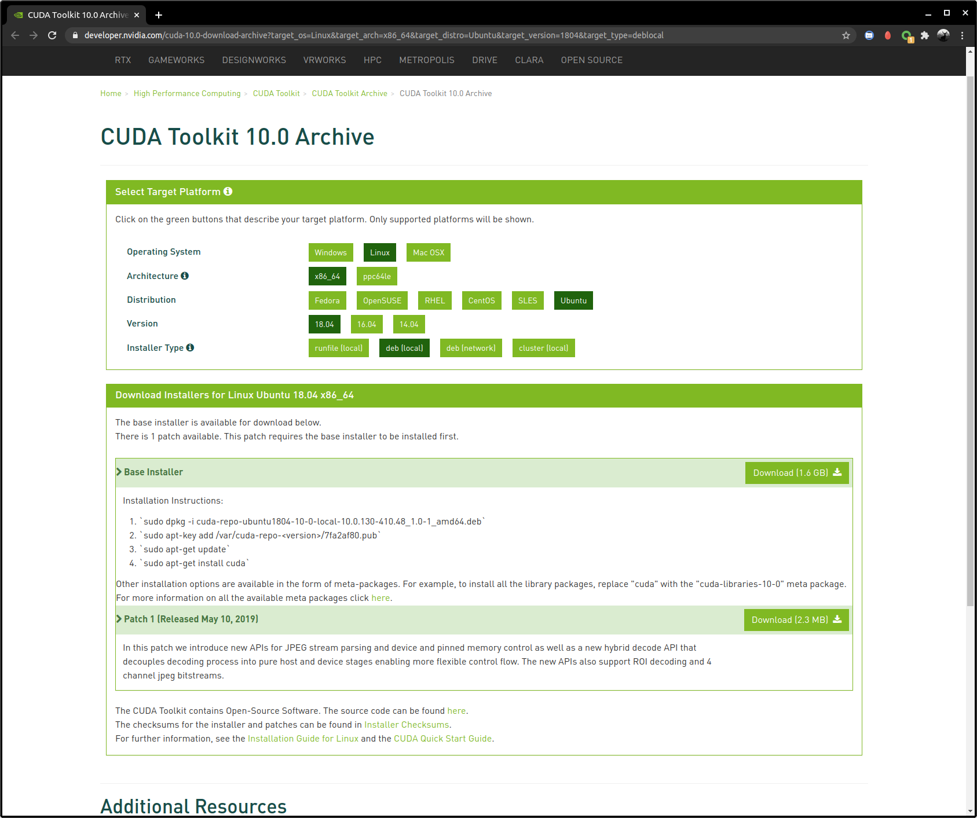Viewport: 977px width, 818px height.
Task: Click the red circle extension icon
Action: pyautogui.click(x=888, y=35)
